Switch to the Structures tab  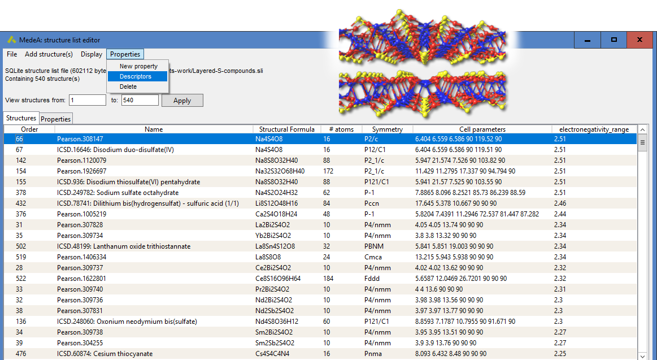point(21,119)
